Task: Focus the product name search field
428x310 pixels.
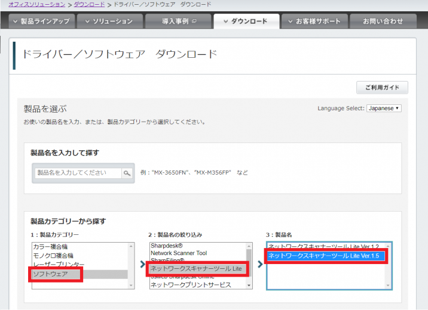Action: (78, 173)
